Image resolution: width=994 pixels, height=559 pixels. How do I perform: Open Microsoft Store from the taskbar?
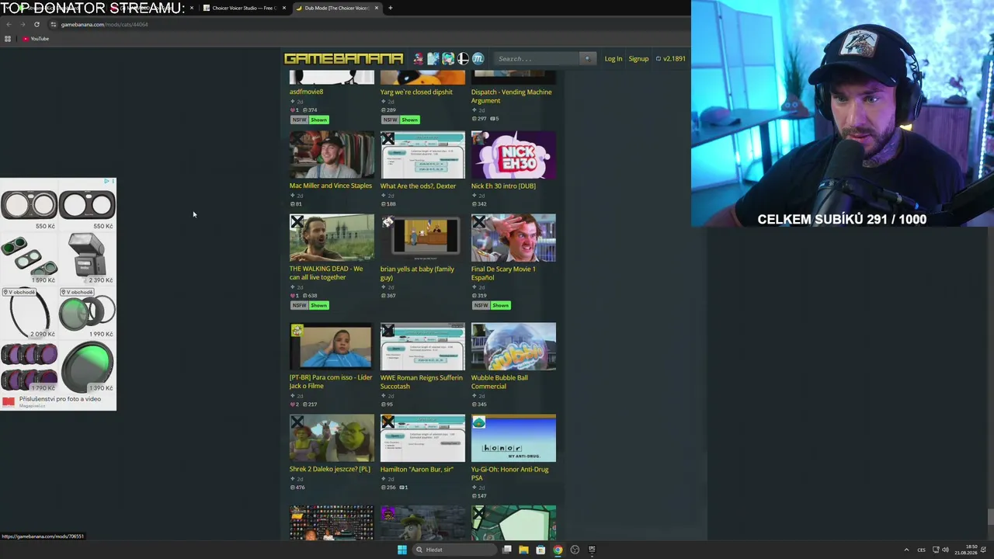tap(540, 550)
